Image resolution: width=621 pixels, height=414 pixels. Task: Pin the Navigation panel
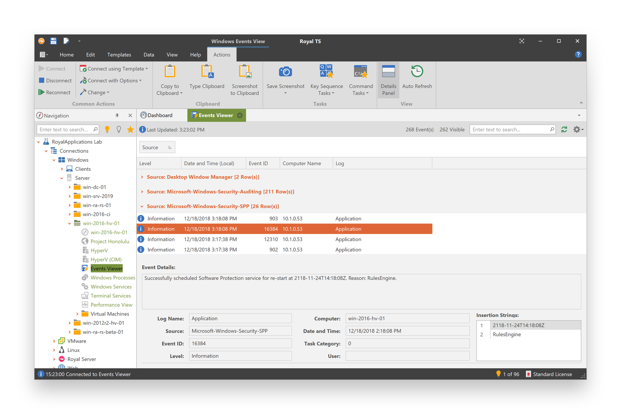[117, 115]
